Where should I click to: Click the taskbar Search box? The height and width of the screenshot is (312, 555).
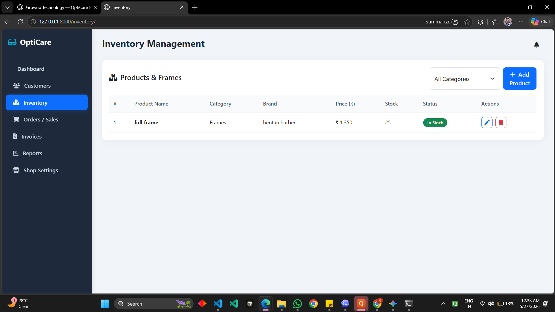(x=154, y=304)
